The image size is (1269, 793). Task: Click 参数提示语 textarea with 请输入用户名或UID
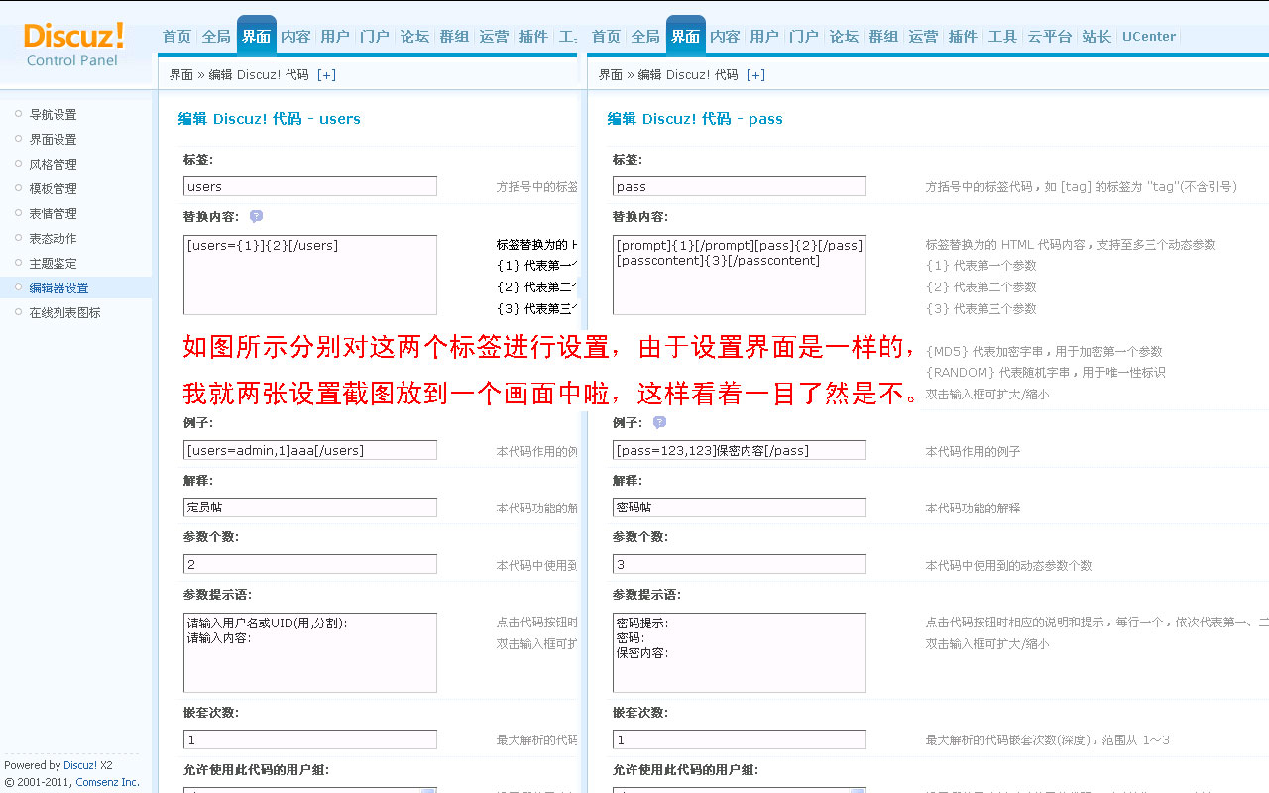tap(310, 652)
